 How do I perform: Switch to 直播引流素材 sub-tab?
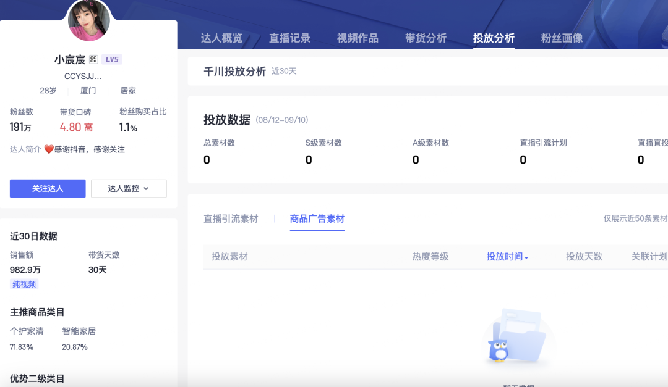231,219
